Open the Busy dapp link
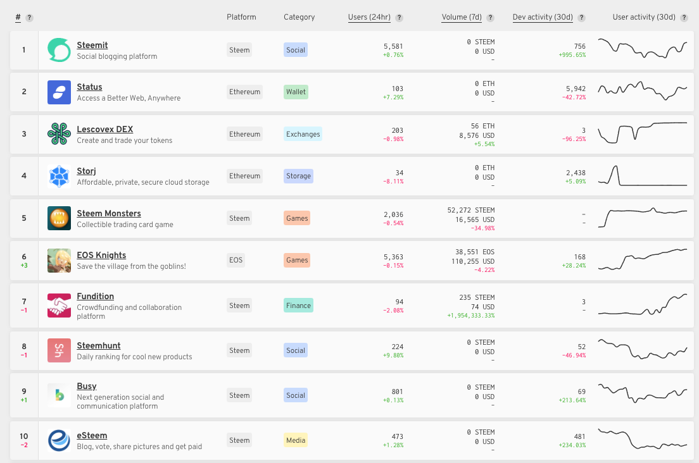The height and width of the screenshot is (463, 699). [87, 386]
